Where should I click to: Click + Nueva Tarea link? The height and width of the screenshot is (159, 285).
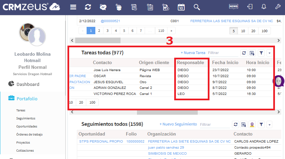pos(193,53)
